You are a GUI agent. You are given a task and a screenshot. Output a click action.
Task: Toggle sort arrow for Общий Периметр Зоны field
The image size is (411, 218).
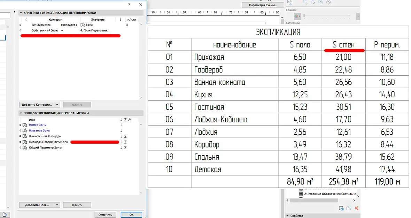click(121, 148)
